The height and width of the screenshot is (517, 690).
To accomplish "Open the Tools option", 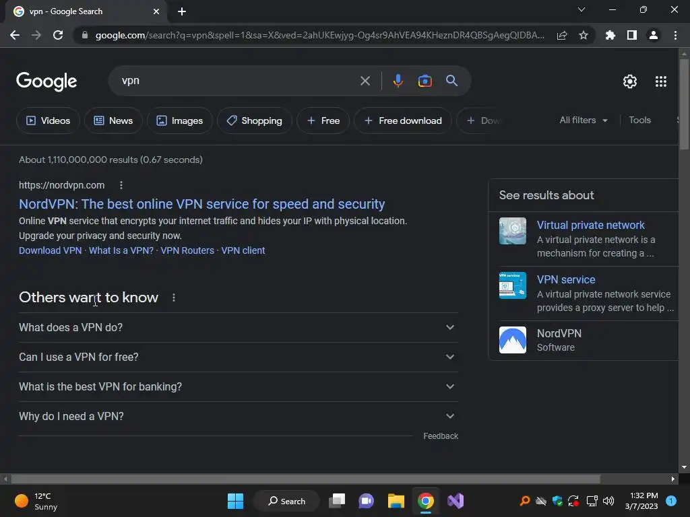I will pos(639,120).
